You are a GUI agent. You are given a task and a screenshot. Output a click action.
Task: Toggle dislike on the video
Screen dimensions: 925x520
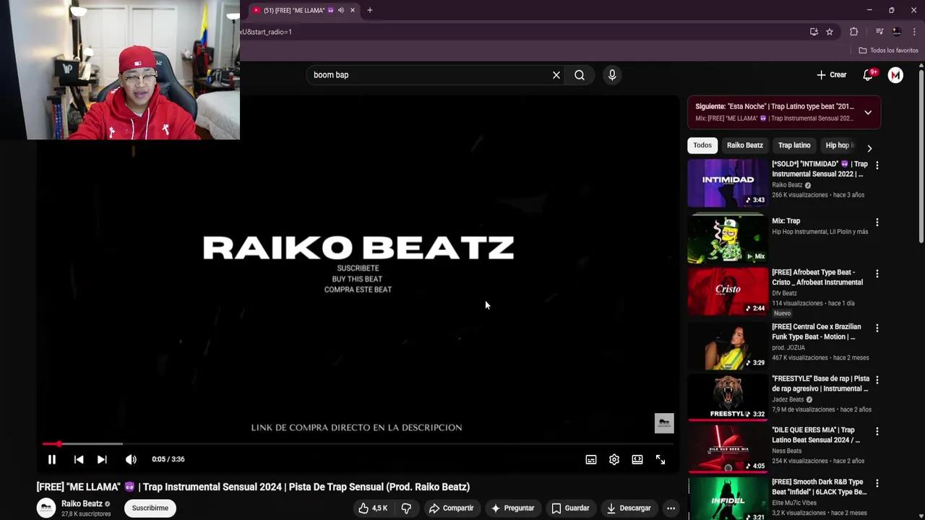406,508
